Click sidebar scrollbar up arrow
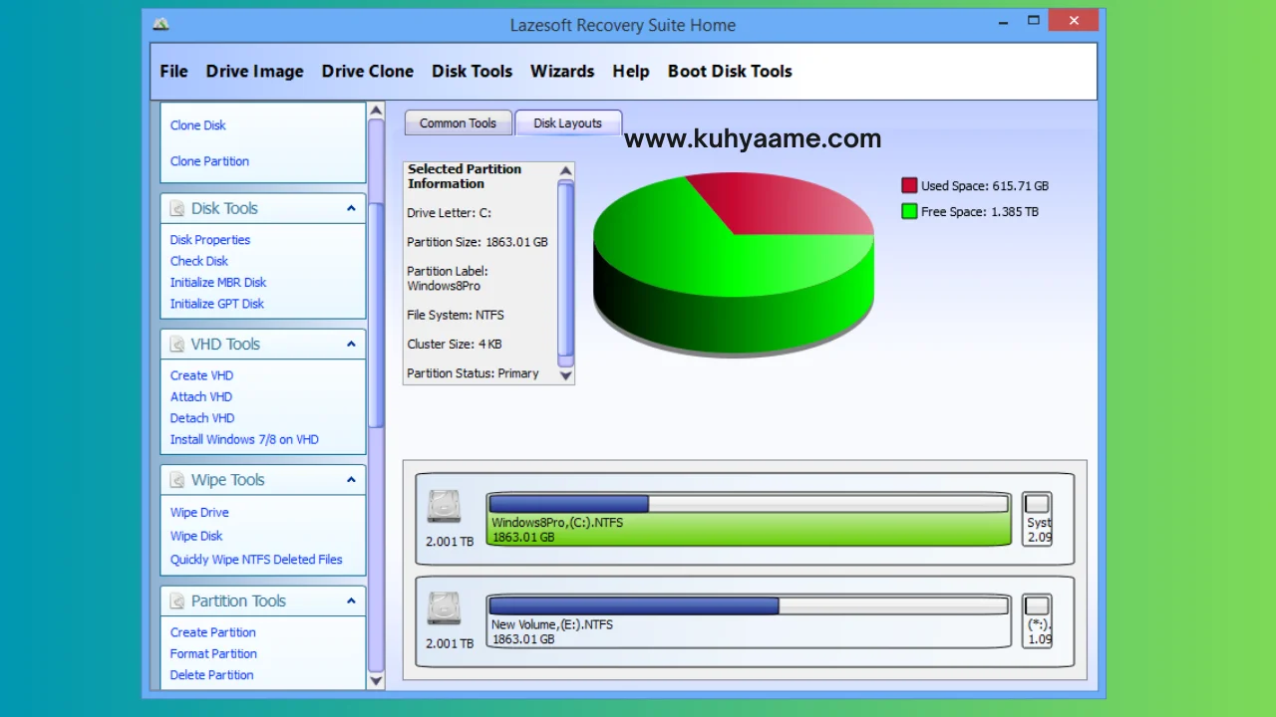The width and height of the screenshot is (1276, 717). pos(376,111)
